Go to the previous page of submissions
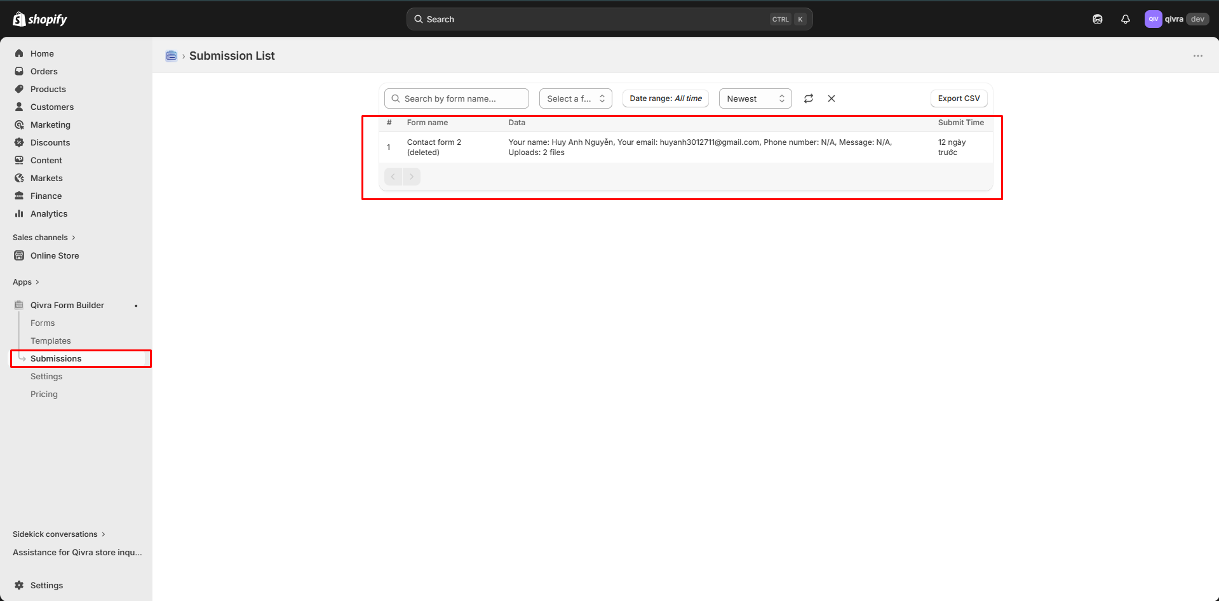 (393, 177)
